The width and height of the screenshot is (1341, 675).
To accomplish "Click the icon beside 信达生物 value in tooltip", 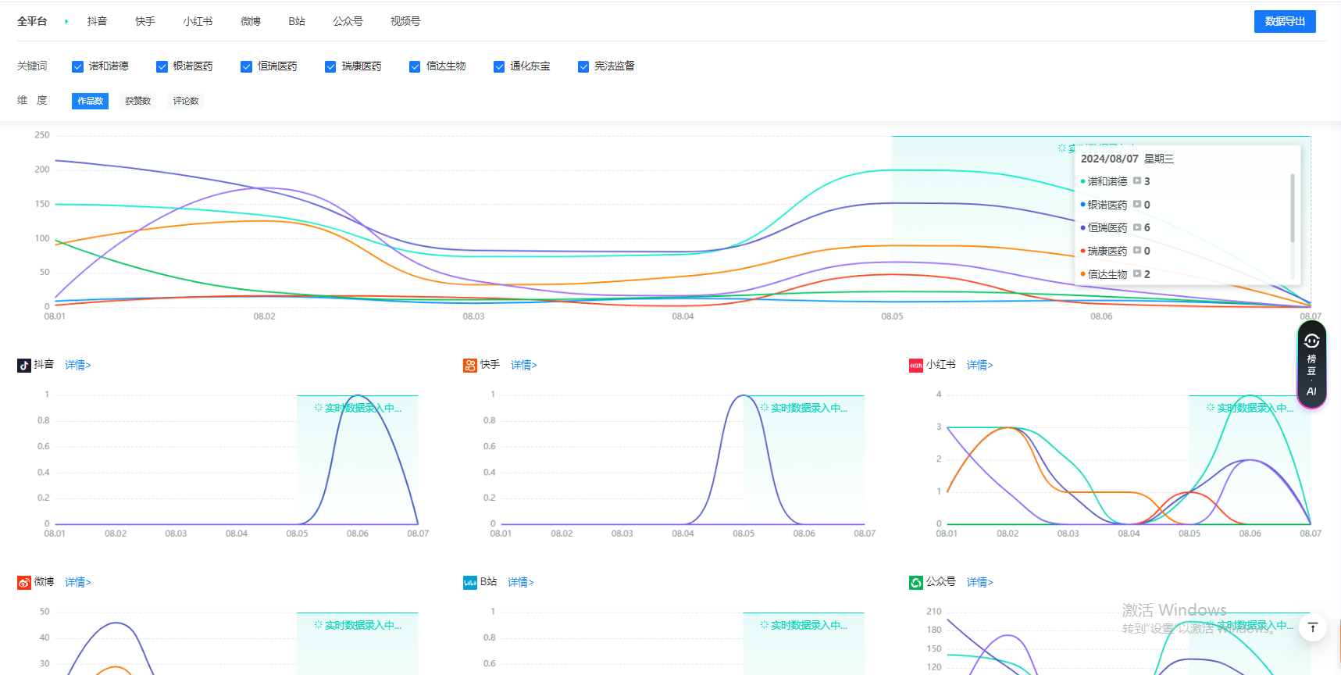I will pos(1137,273).
